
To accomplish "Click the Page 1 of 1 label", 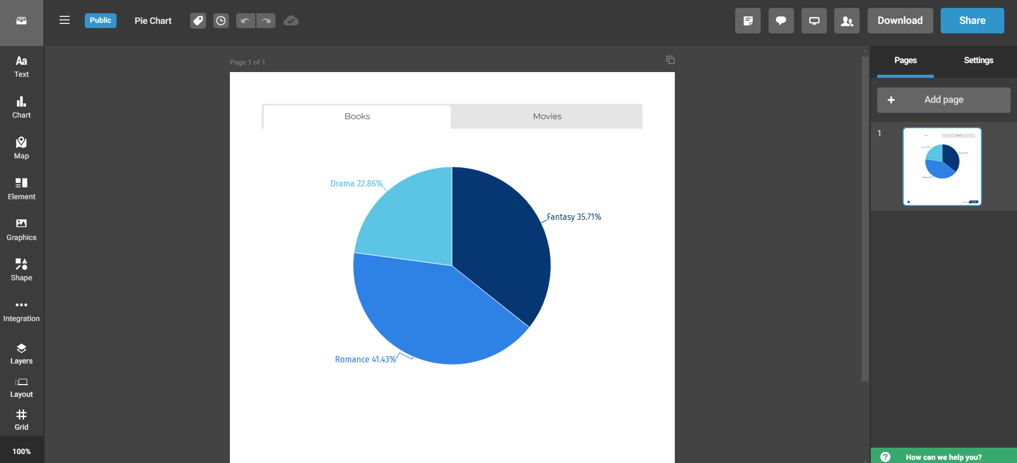I will 247,63.
